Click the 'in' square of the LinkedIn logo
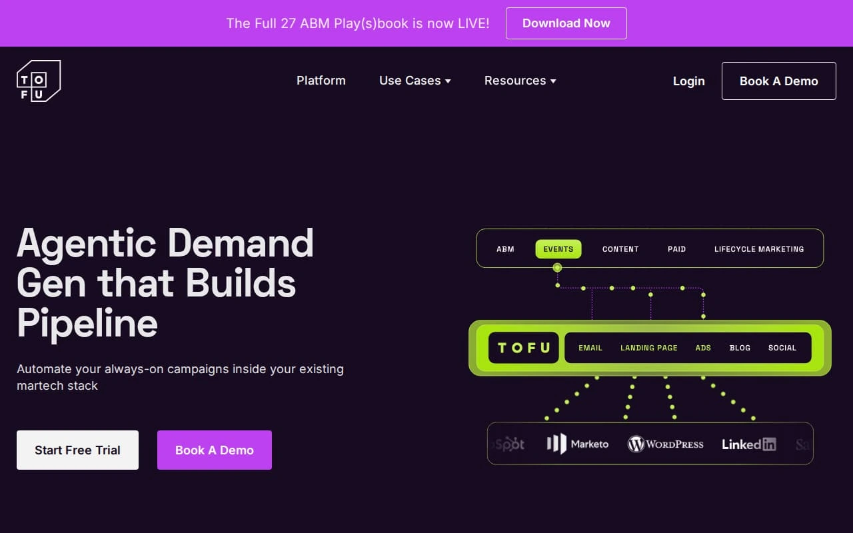 pyautogui.click(x=768, y=444)
